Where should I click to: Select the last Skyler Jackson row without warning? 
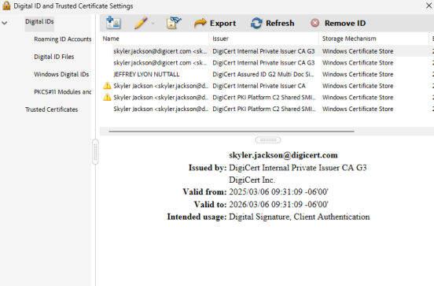click(x=267, y=109)
